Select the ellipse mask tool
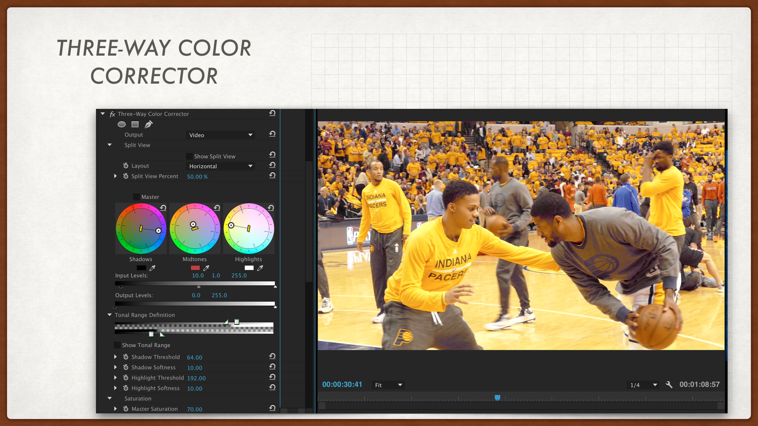 point(122,124)
